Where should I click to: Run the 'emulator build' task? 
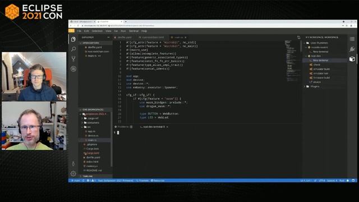point(320,69)
